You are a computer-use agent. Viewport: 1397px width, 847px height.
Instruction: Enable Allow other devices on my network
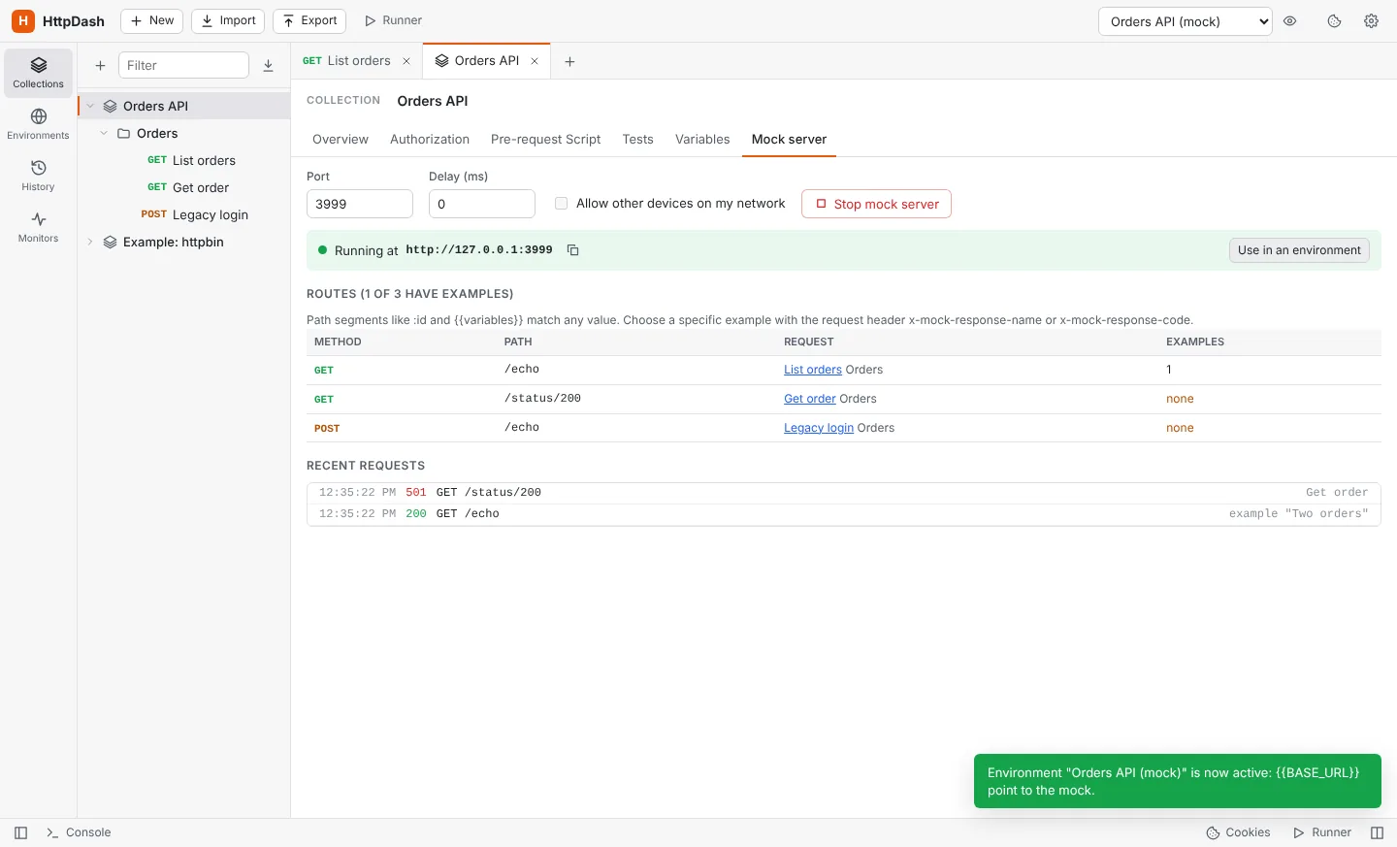pos(561,204)
